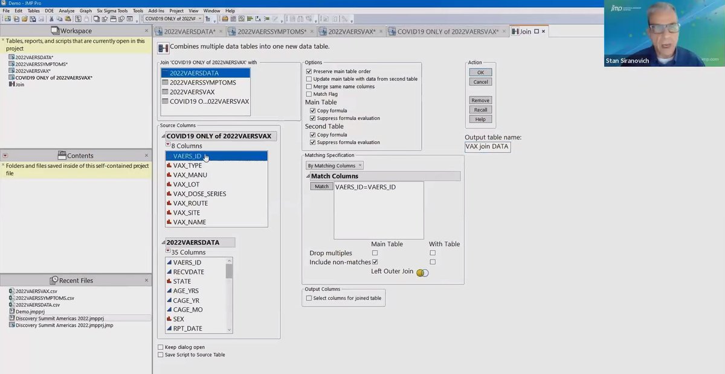Image resolution: width=725 pixels, height=374 pixels.
Task: Toggle Preserve main table order checkbox
Action: tap(309, 72)
